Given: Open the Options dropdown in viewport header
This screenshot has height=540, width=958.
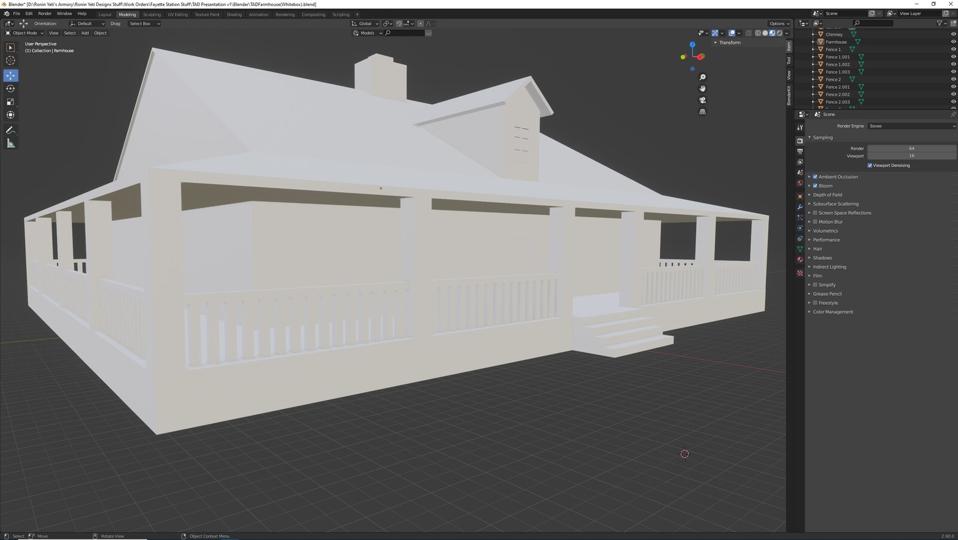Looking at the screenshot, I should coord(778,23).
